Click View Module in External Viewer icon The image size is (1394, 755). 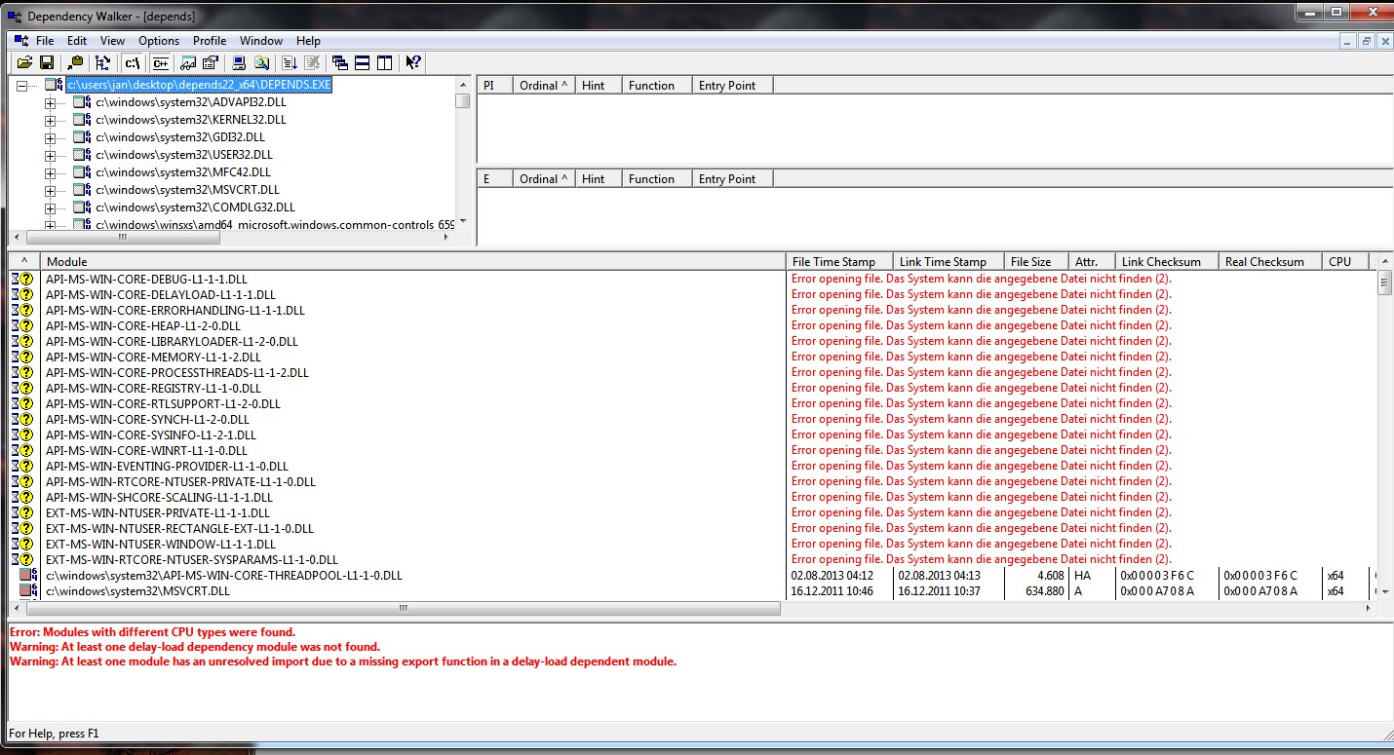(188, 62)
